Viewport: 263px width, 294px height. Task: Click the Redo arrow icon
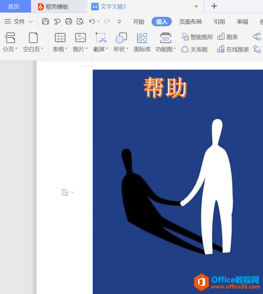point(107,22)
